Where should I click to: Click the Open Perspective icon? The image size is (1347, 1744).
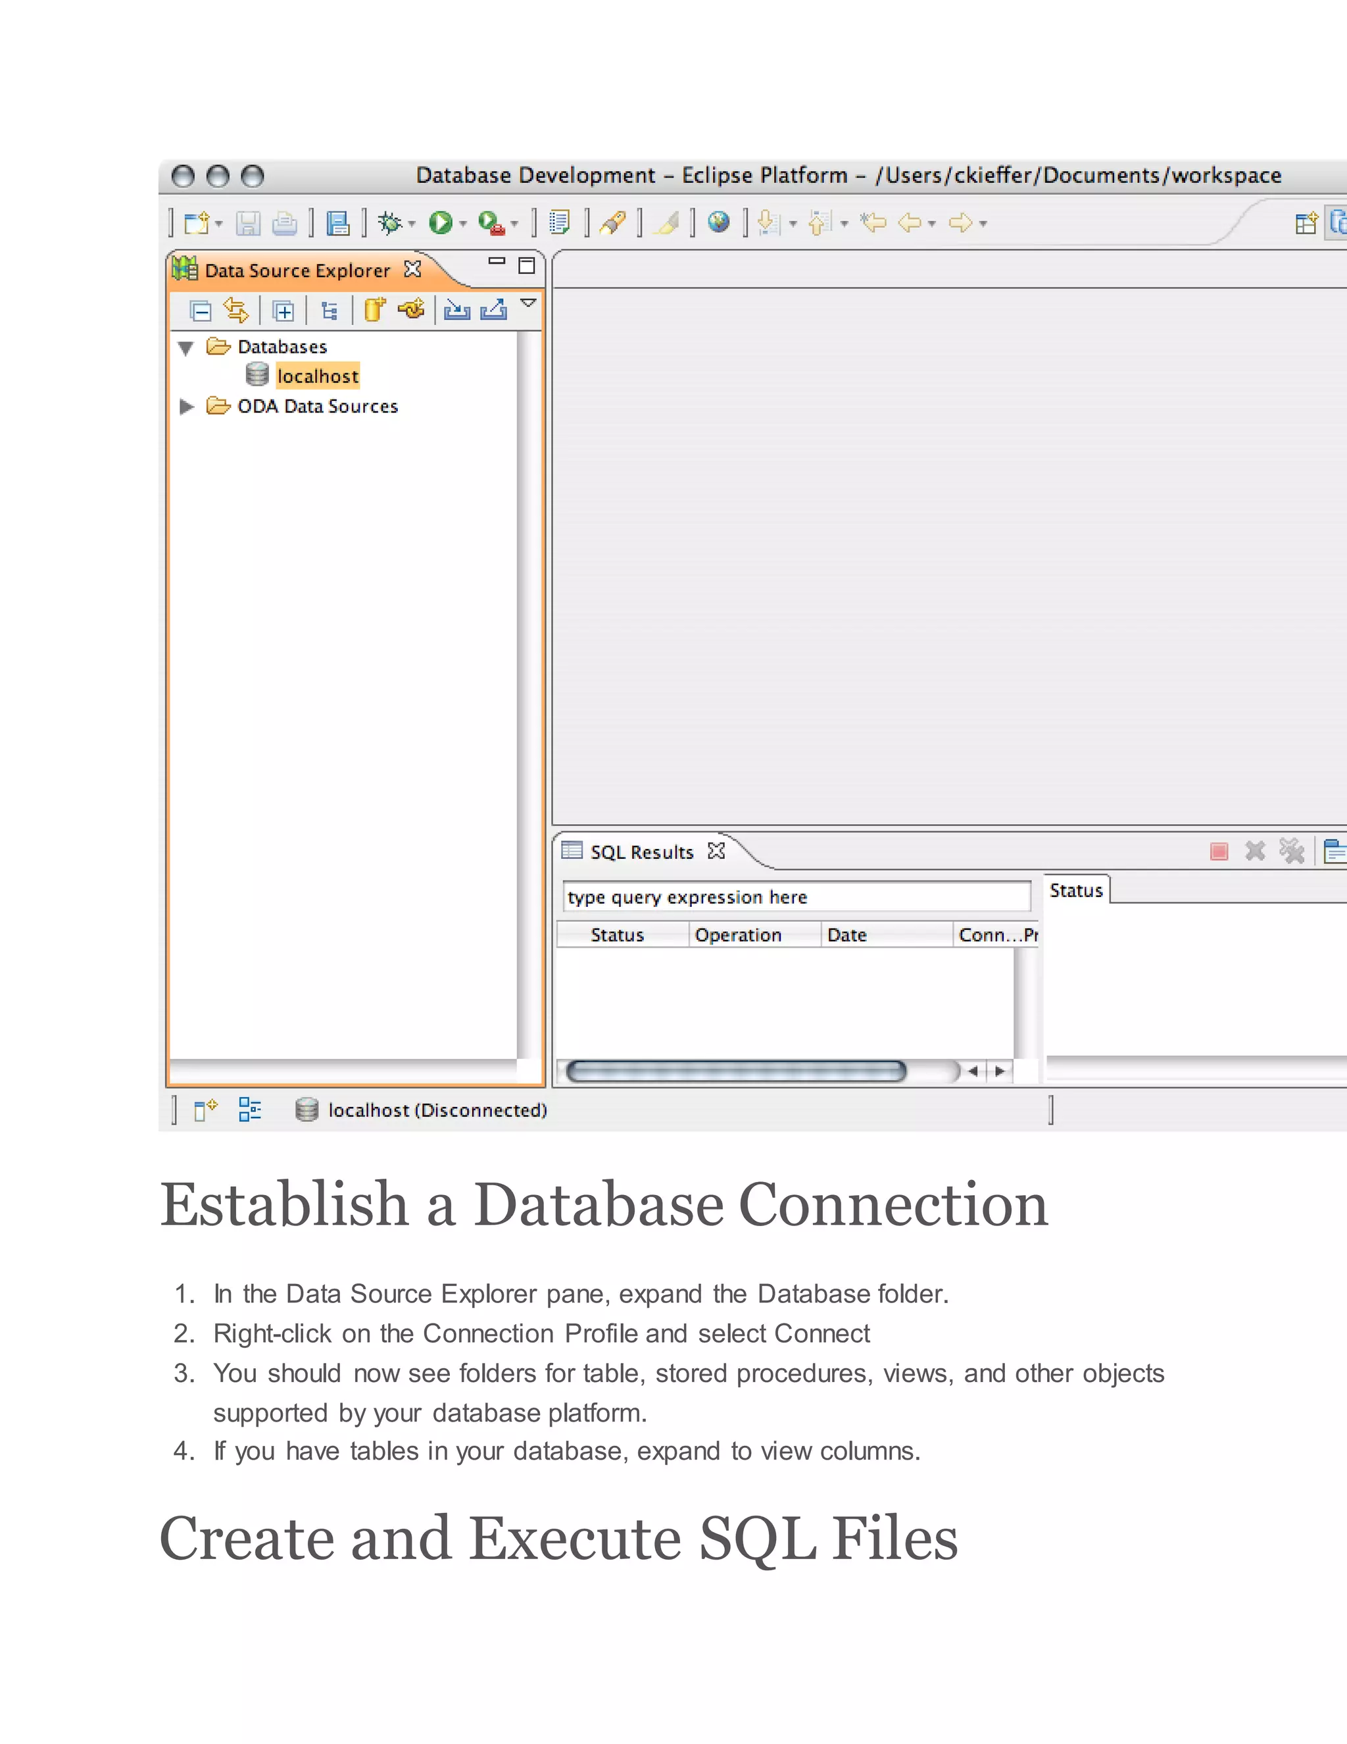pyautogui.click(x=1306, y=223)
